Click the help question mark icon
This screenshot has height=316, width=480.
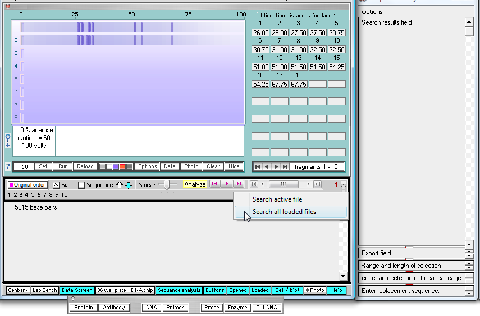(x=8, y=166)
